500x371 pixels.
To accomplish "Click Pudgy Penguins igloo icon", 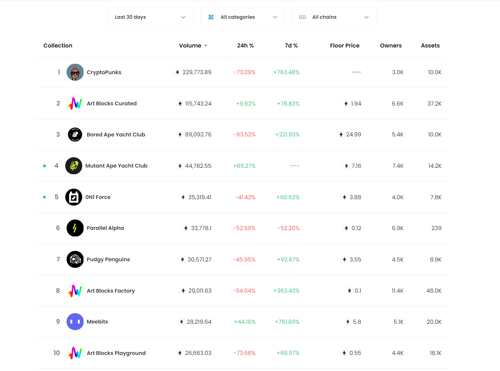I will [x=75, y=259].
